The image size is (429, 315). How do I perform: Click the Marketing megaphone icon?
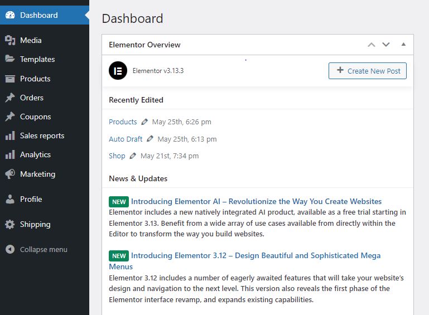pyautogui.click(x=10, y=174)
